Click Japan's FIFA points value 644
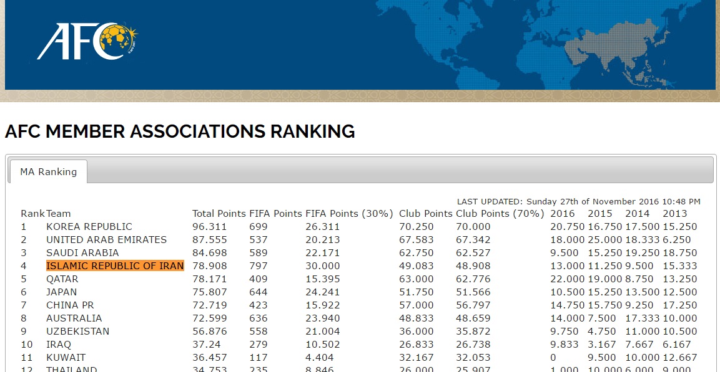The height and width of the screenshot is (372, 720). [x=259, y=292]
